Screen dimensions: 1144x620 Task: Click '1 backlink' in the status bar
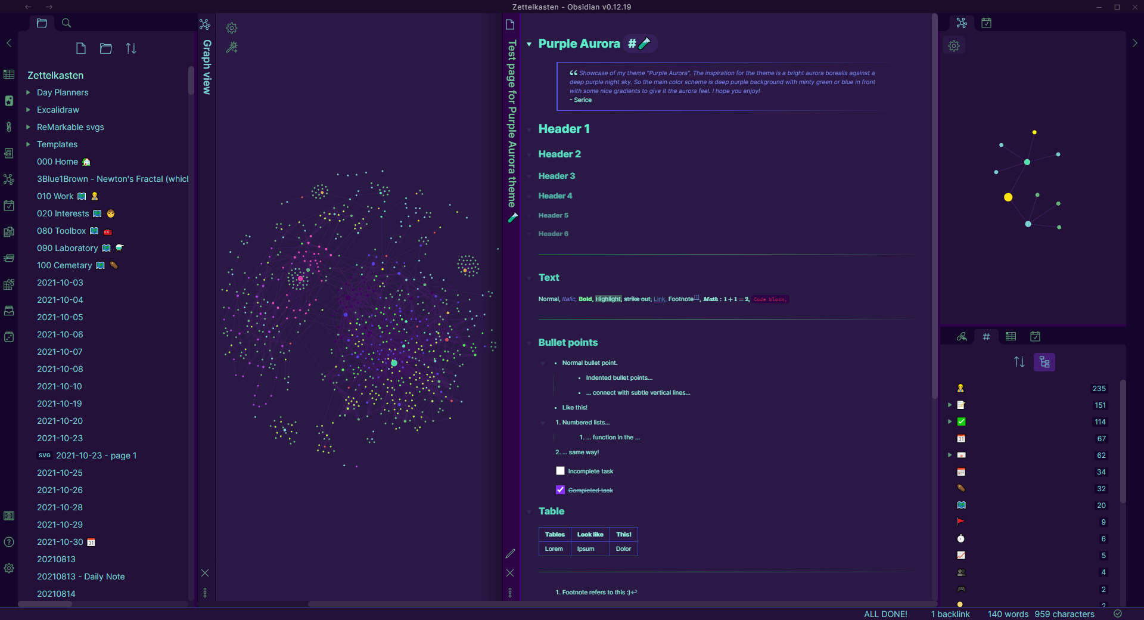(x=950, y=614)
